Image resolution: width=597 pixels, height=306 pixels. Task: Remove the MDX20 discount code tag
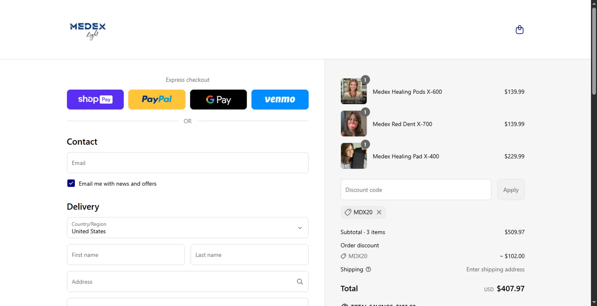379,212
